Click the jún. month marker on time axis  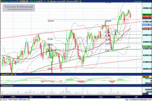[64, 96]
